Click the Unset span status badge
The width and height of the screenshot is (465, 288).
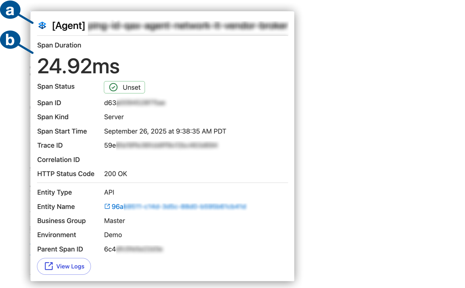124,87
